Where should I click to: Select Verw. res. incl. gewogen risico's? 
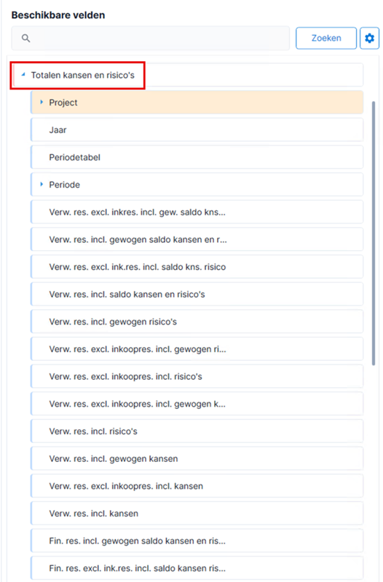197,322
